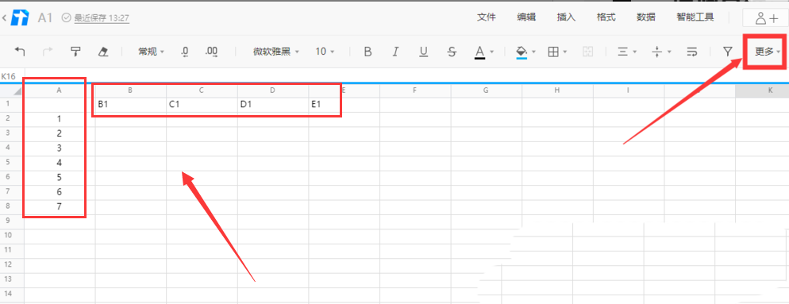
Task: Select column H header
Action: 557,90
